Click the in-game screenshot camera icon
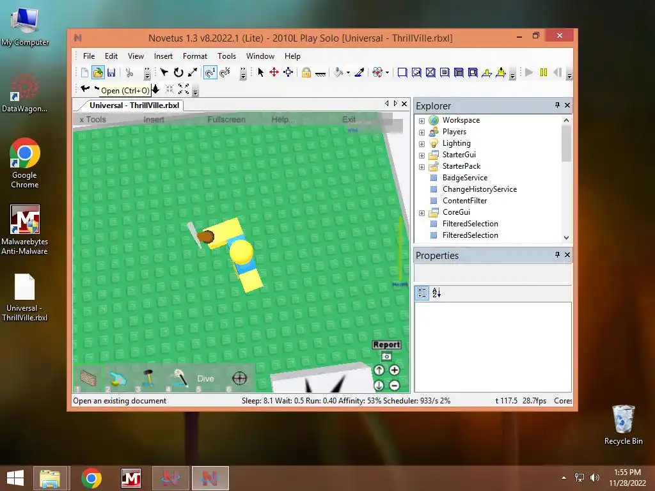Screen dimensions: 655x491 pyautogui.click(x=386, y=357)
